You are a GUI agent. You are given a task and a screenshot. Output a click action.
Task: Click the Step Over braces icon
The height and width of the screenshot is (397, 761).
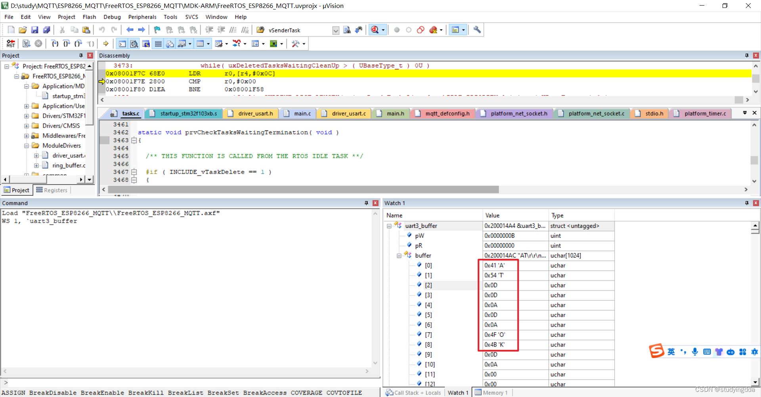point(67,44)
